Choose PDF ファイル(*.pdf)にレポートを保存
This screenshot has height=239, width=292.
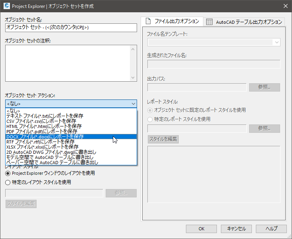[71, 132]
